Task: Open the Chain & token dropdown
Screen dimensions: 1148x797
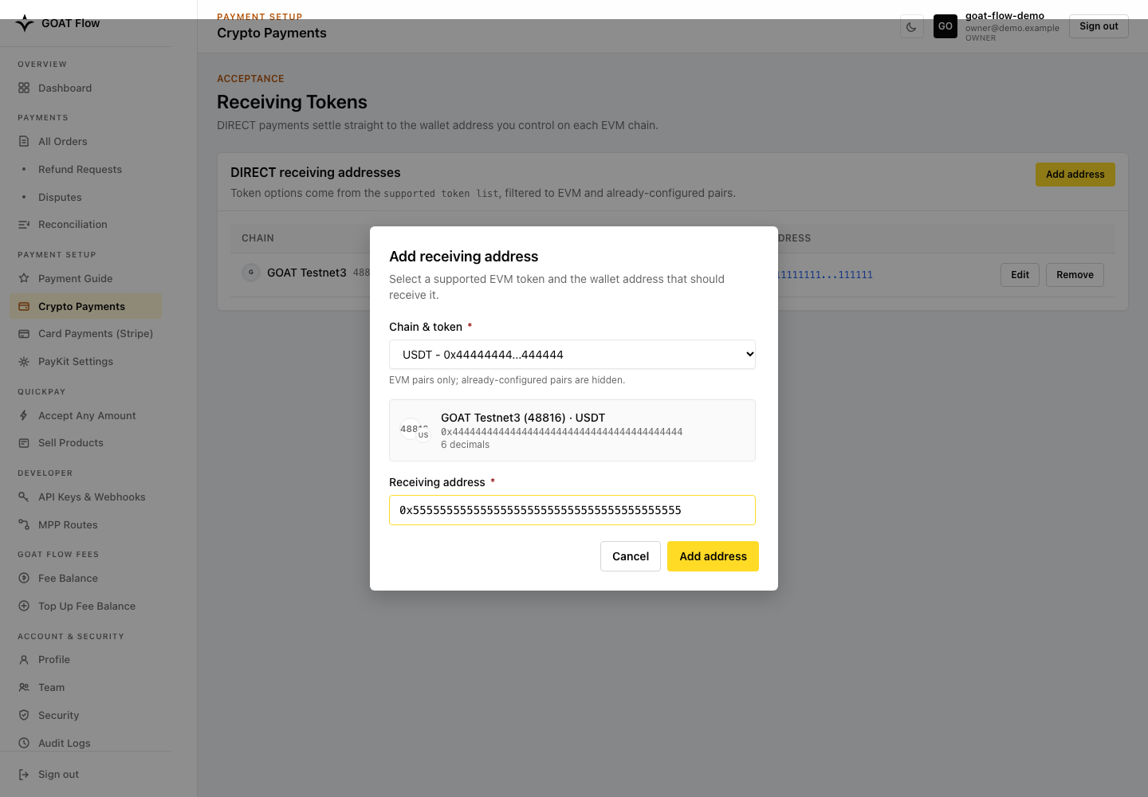Action: (x=572, y=355)
